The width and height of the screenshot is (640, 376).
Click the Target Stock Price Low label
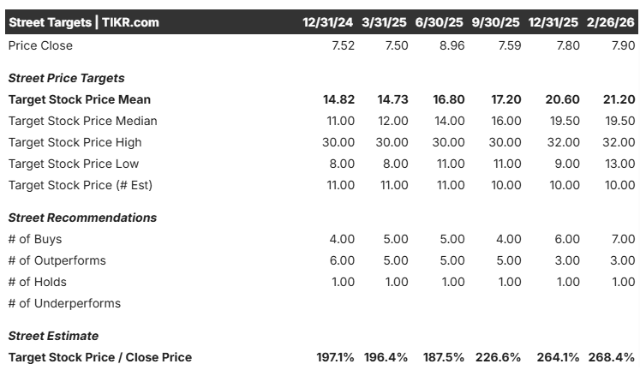tap(73, 164)
